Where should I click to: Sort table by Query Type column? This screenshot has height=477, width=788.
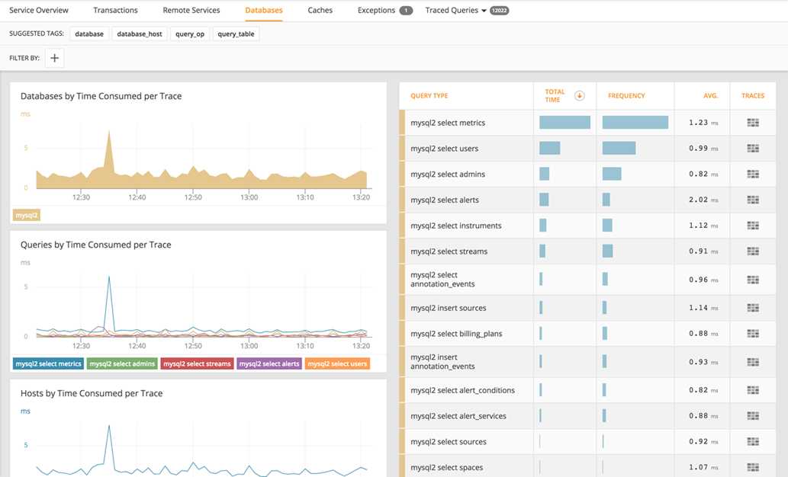pos(429,96)
